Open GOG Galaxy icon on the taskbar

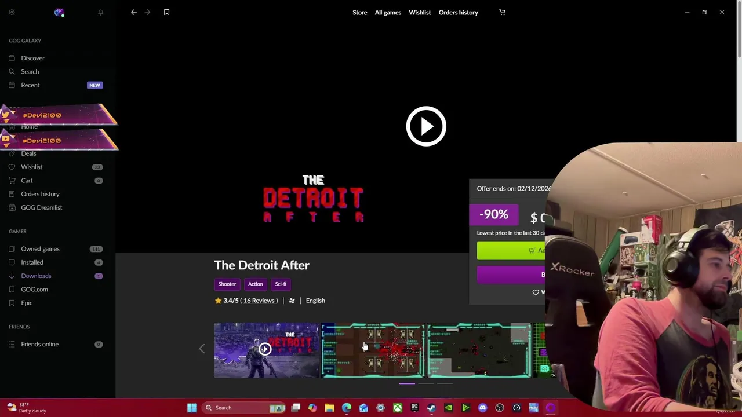(x=551, y=408)
